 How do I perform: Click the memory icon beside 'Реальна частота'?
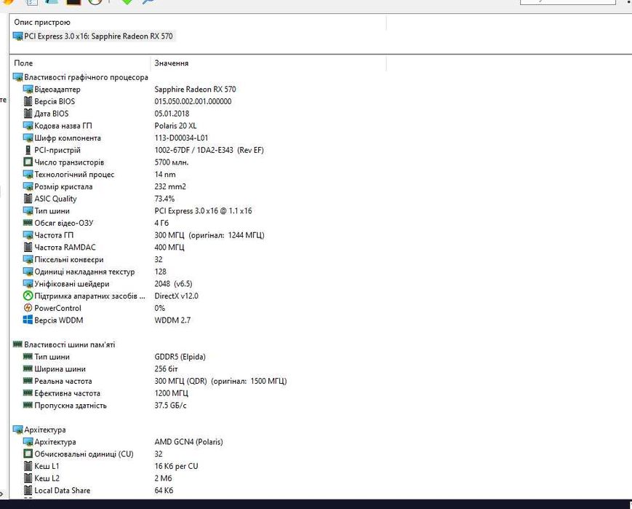pos(28,381)
